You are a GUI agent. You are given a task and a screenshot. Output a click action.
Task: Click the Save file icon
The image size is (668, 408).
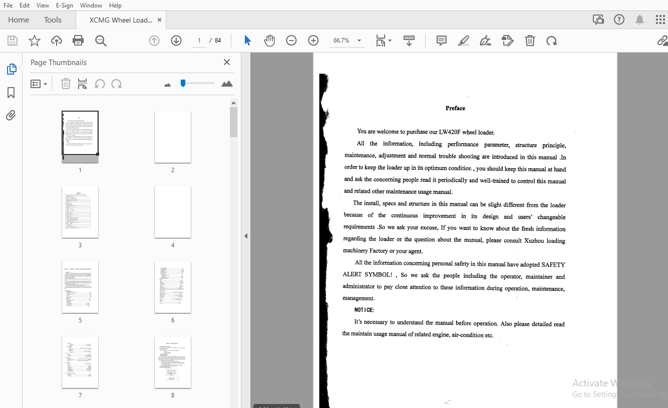[13, 41]
